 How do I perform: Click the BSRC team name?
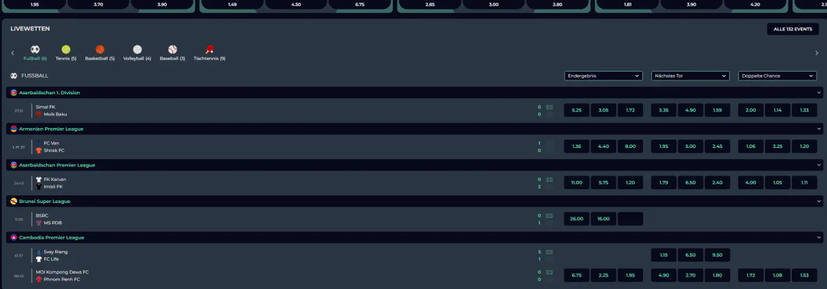click(x=42, y=215)
